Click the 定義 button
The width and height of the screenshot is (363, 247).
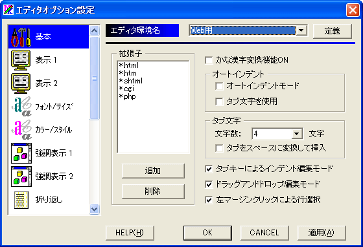[x=332, y=31]
